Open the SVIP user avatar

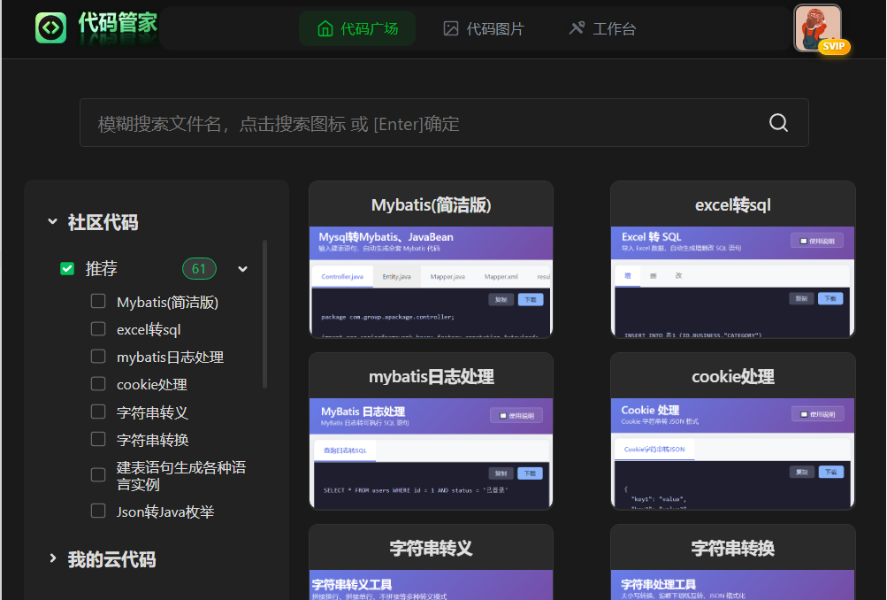click(818, 28)
